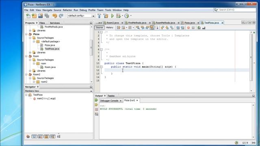Select Room.java in the Projects tree
260x146 pixels.
pyautogui.click(x=50, y=67)
